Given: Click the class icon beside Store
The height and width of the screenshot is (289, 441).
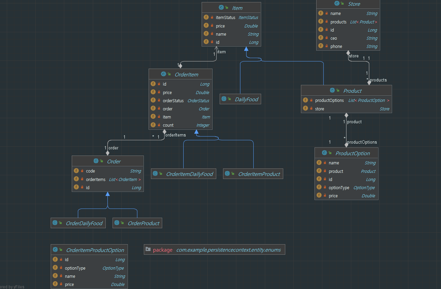Looking at the screenshot, I should click(337, 4).
